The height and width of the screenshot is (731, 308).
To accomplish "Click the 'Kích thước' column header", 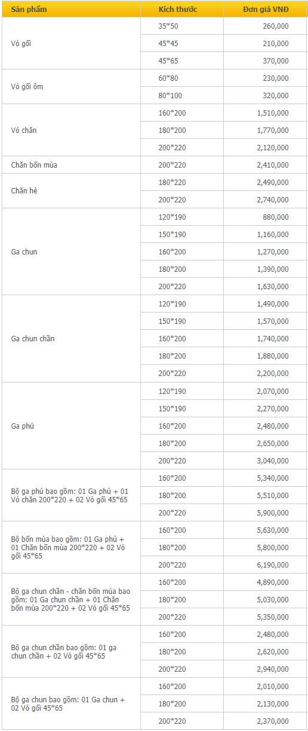I will tap(178, 9).
